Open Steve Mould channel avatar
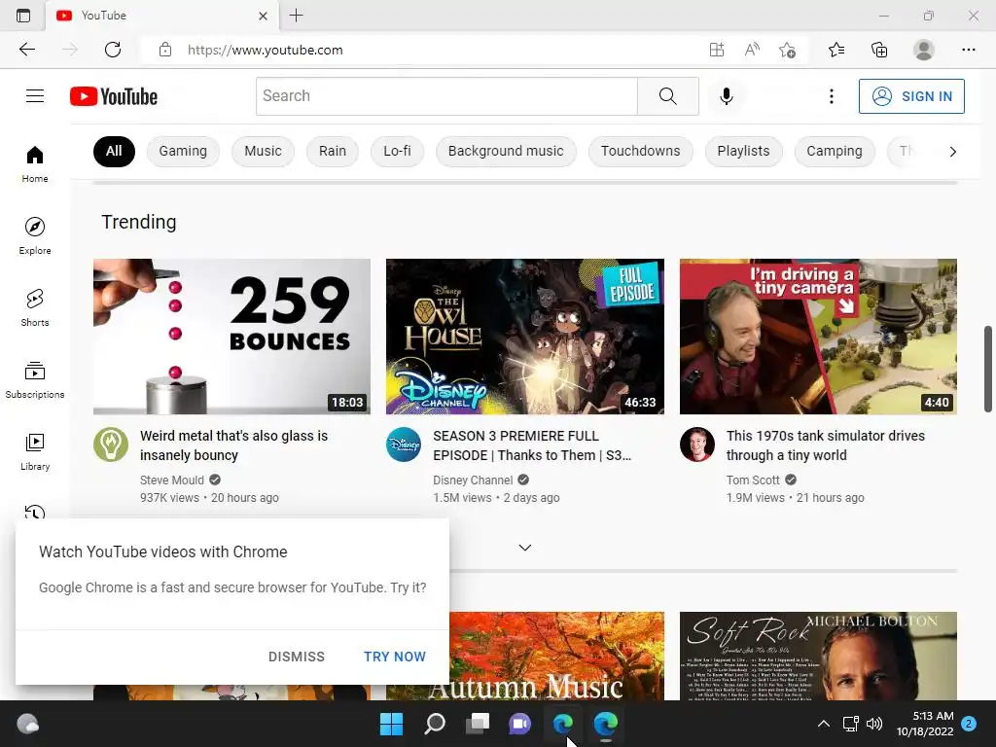Viewport: 996px width, 747px height. pos(111,444)
